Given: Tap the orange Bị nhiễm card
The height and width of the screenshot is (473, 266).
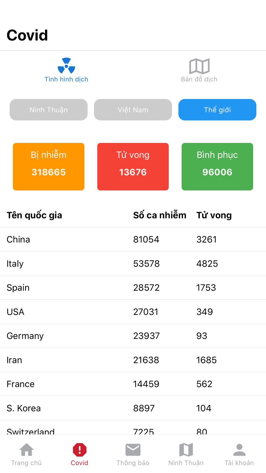Looking at the screenshot, I should click(x=49, y=167).
